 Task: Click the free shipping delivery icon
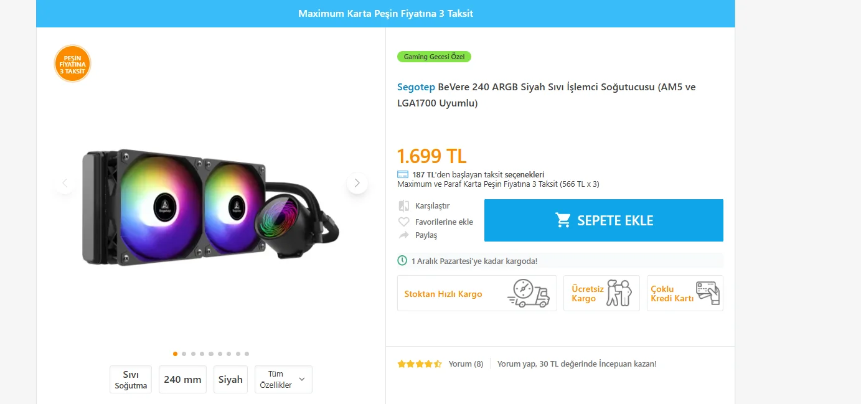coord(619,293)
